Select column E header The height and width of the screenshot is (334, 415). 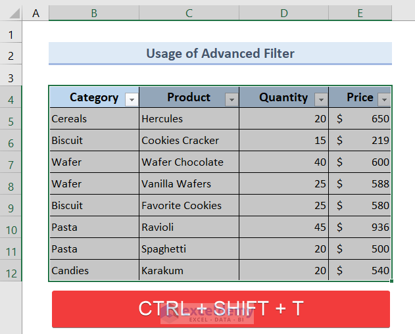click(360, 13)
